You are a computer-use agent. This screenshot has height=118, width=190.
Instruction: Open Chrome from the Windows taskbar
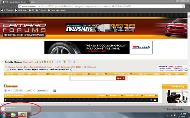pos(22,114)
